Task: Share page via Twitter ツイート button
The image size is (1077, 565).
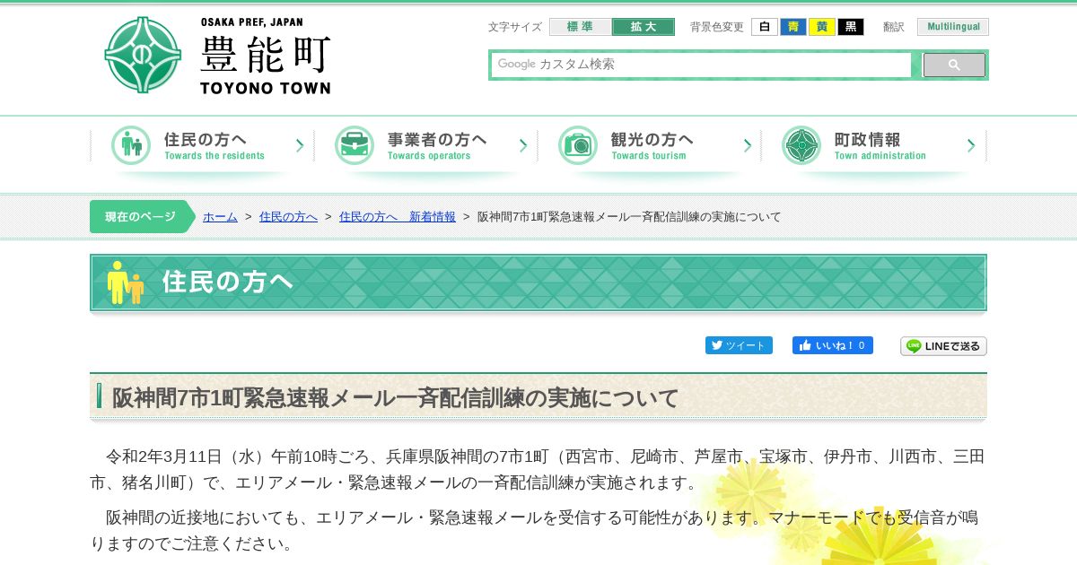Action: point(739,345)
